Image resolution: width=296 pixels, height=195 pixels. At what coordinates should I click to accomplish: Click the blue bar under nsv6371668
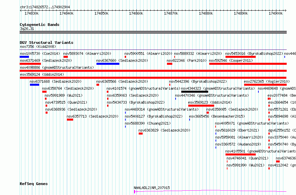[x=35, y=85]
